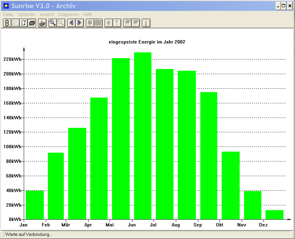The height and width of the screenshot is (239, 295).
Task: Open the Diagramm menu
Action: click(69, 15)
